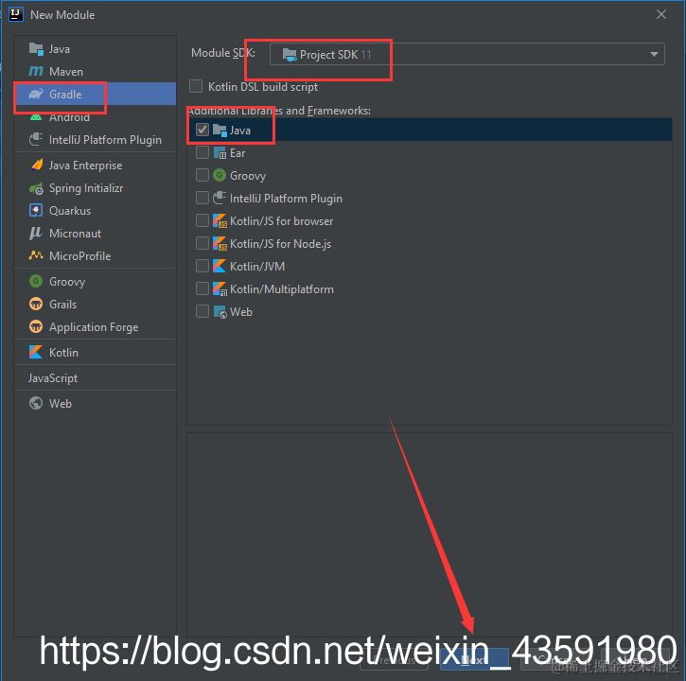Click the IntelliJ IDEA logo in title bar
This screenshot has height=681, width=686.
coord(16,14)
